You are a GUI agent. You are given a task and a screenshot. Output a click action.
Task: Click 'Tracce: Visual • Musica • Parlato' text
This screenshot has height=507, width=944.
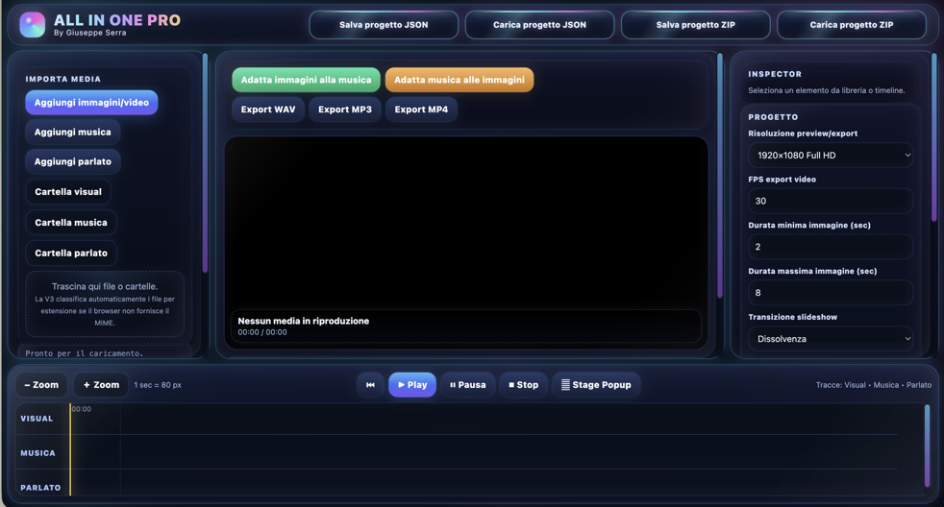(874, 385)
